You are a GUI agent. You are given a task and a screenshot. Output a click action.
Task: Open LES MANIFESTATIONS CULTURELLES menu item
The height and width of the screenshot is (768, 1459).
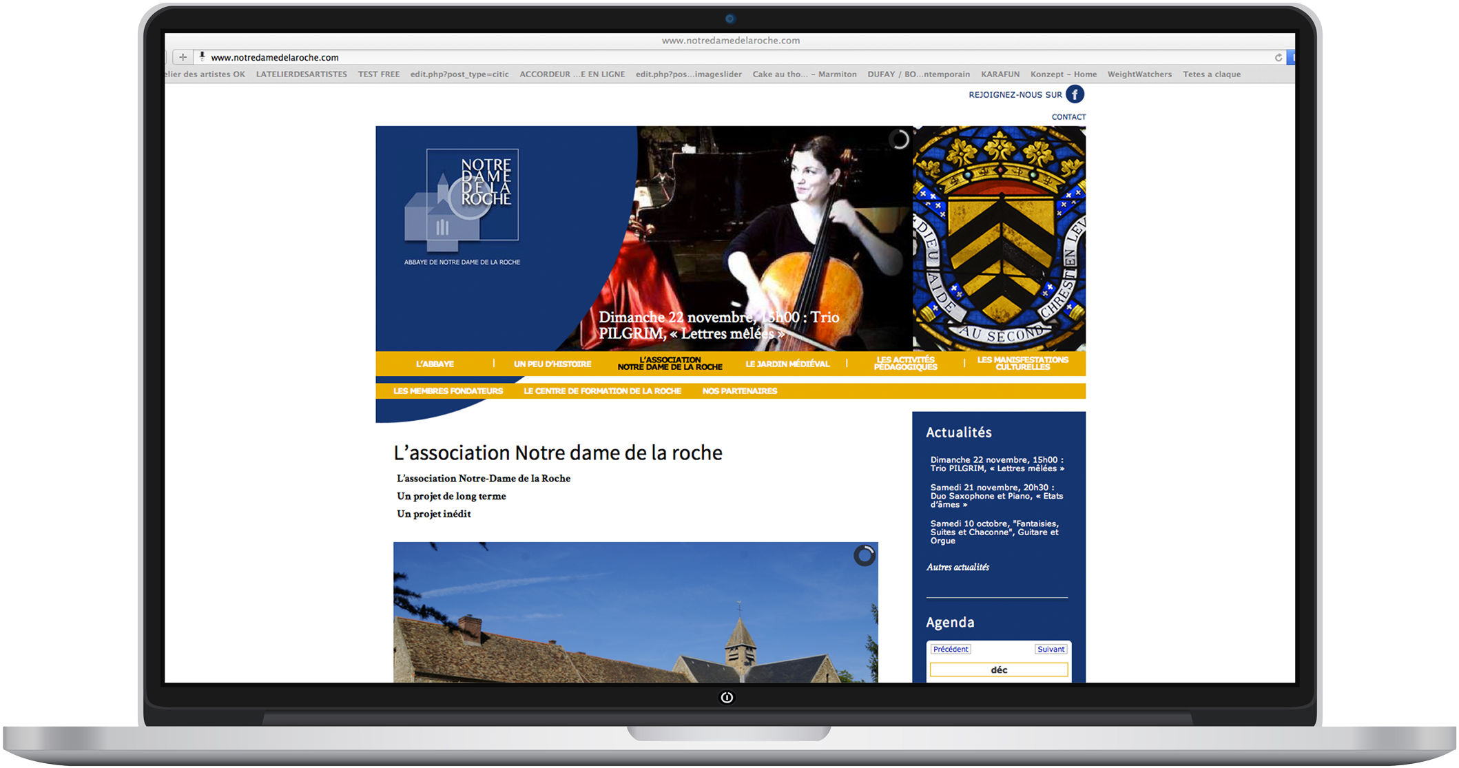[x=1023, y=364]
